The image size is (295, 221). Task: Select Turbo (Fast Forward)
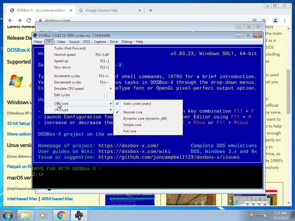tap(80, 48)
